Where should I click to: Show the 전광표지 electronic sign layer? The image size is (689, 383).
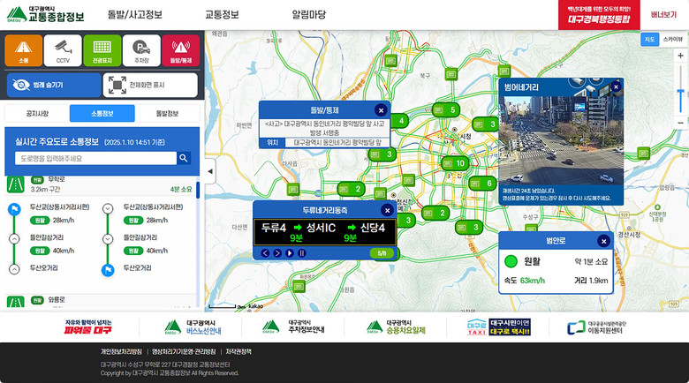click(102, 50)
